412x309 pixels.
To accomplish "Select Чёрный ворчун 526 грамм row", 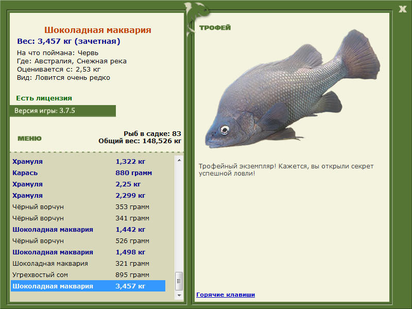I will [x=88, y=241].
